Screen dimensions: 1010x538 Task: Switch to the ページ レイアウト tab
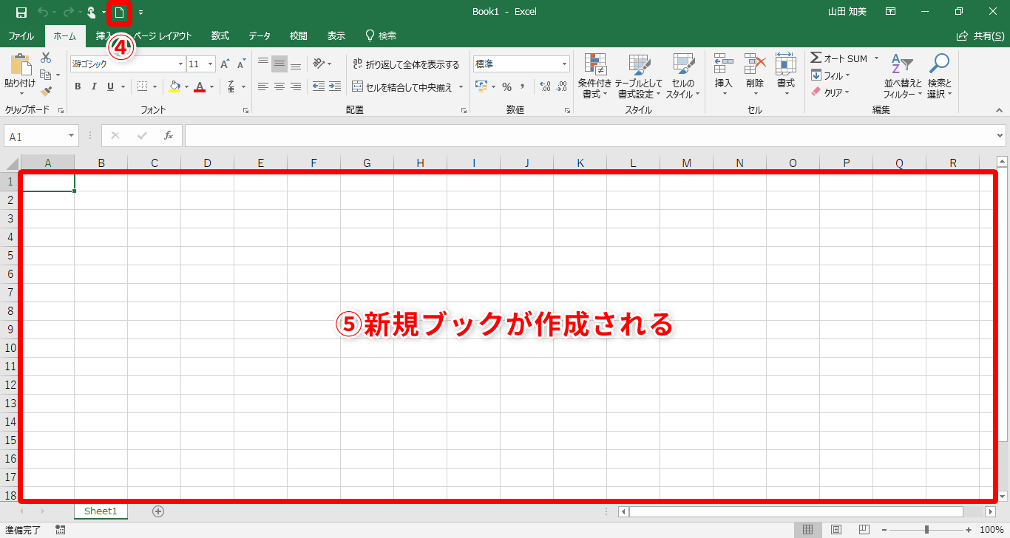[161, 35]
